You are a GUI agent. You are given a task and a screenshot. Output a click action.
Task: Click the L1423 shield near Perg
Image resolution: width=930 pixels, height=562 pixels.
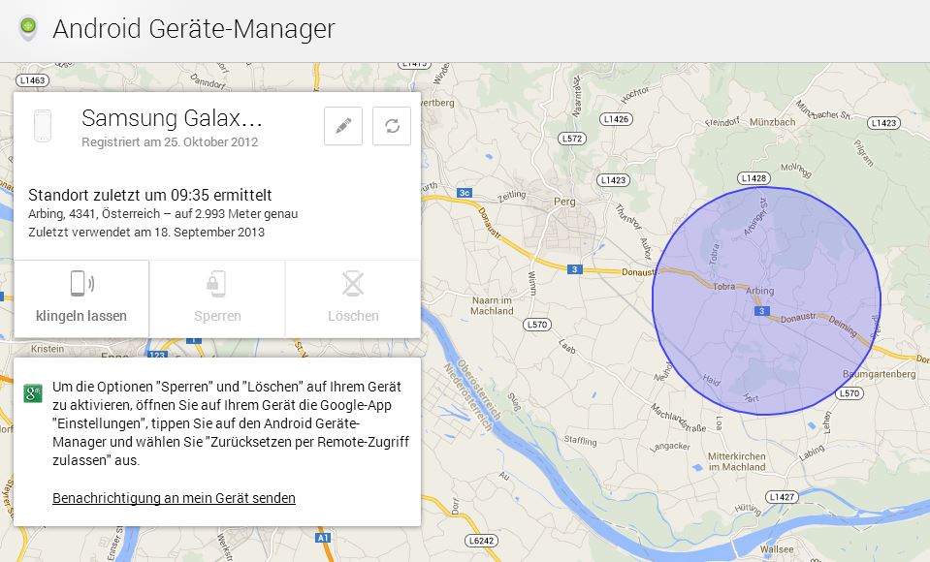(x=613, y=180)
